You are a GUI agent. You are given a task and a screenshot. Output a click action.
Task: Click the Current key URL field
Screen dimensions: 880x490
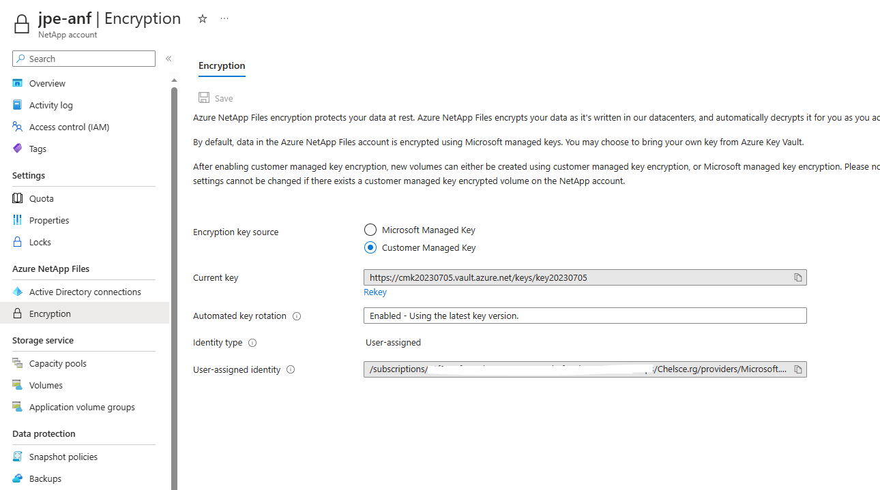pos(585,277)
